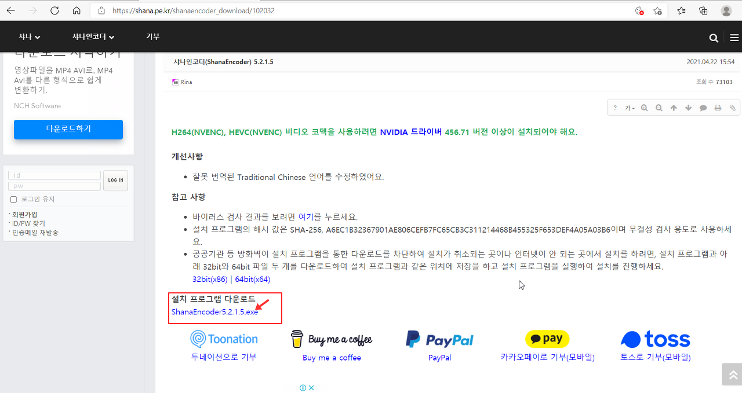742x393 pixels.
Task: Open 토스로 기부(모바일) link
Action: pyautogui.click(x=656, y=357)
